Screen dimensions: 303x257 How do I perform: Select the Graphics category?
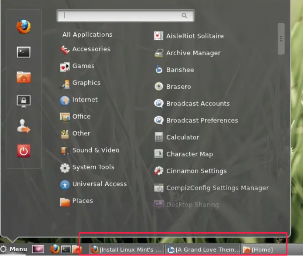click(80, 83)
